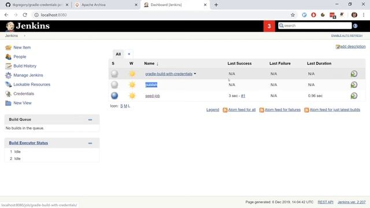Switch to the GitHub gradle-credentials browser tab
370x208 pixels.
[x=37, y=5]
